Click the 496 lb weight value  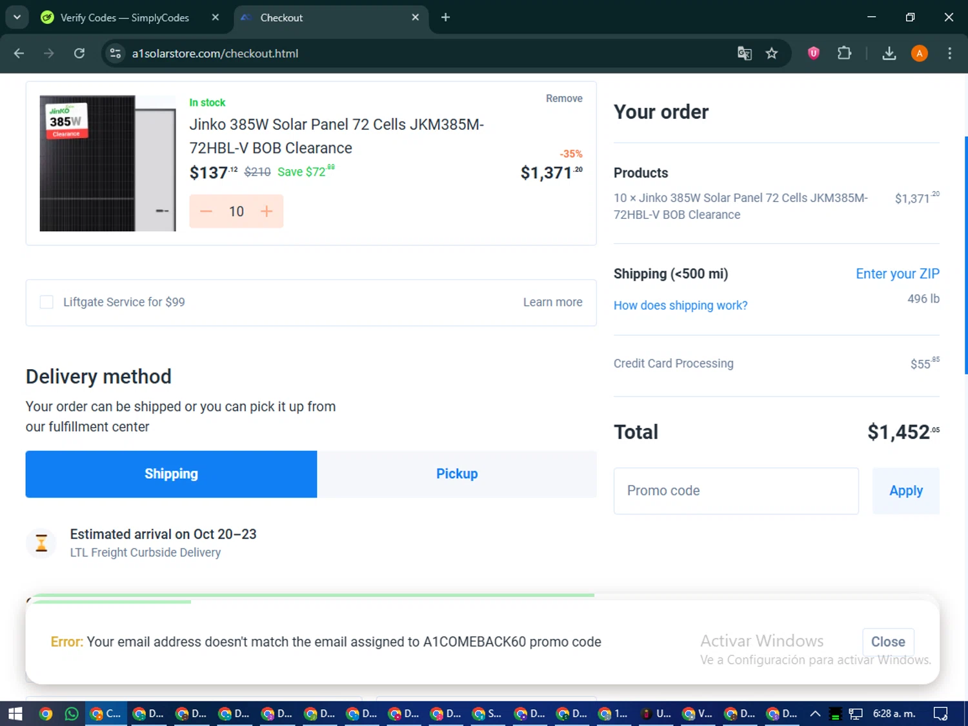(x=923, y=299)
